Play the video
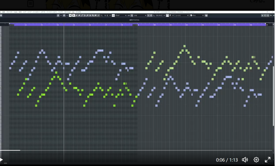278x166 pixels. tap(2, 160)
